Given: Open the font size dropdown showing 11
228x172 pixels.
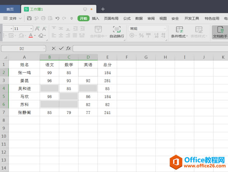Looking at the screenshot, I should coord(31,29).
